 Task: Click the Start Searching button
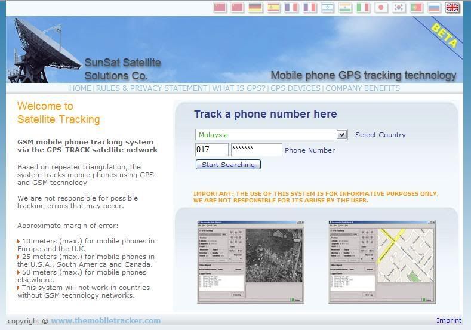(x=228, y=165)
